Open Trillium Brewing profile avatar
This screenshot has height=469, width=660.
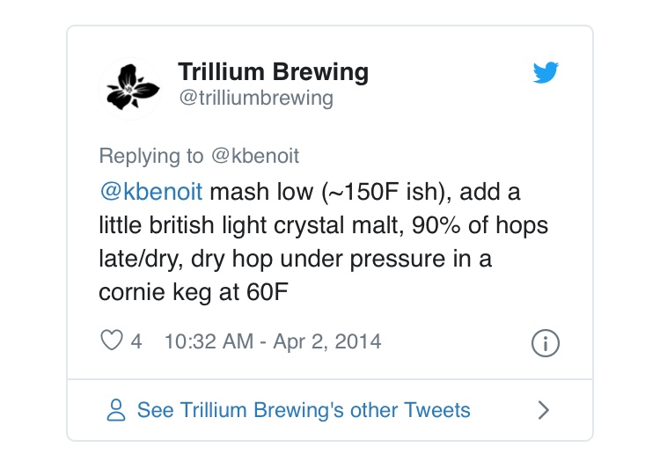tap(130, 88)
